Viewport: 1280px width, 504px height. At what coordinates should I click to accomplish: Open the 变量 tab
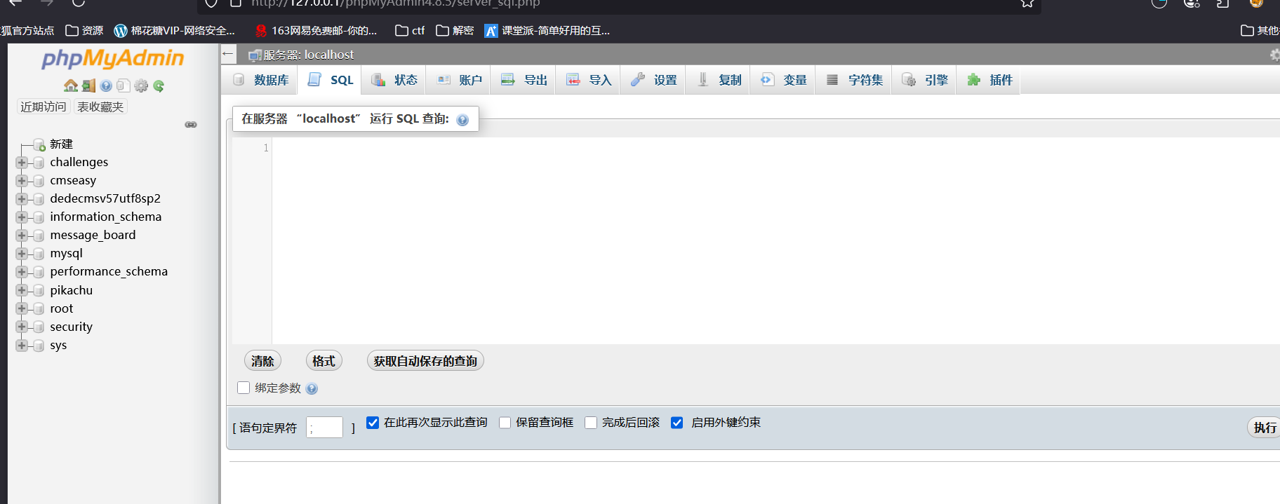click(x=783, y=80)
